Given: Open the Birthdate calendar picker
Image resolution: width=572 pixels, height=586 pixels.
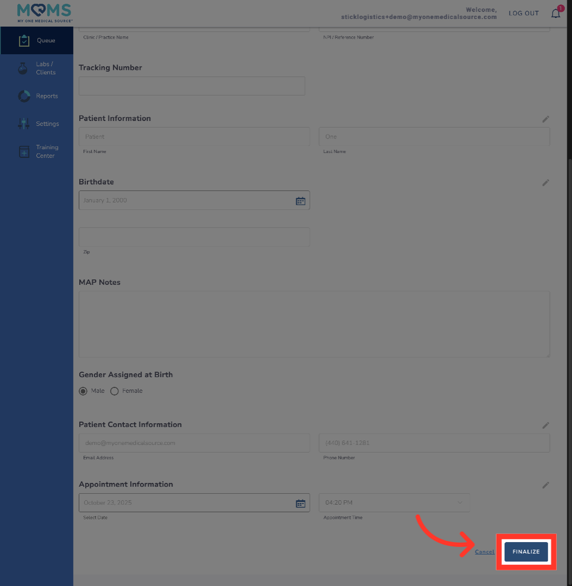Looking at the screenshot, I should [301, 201].
